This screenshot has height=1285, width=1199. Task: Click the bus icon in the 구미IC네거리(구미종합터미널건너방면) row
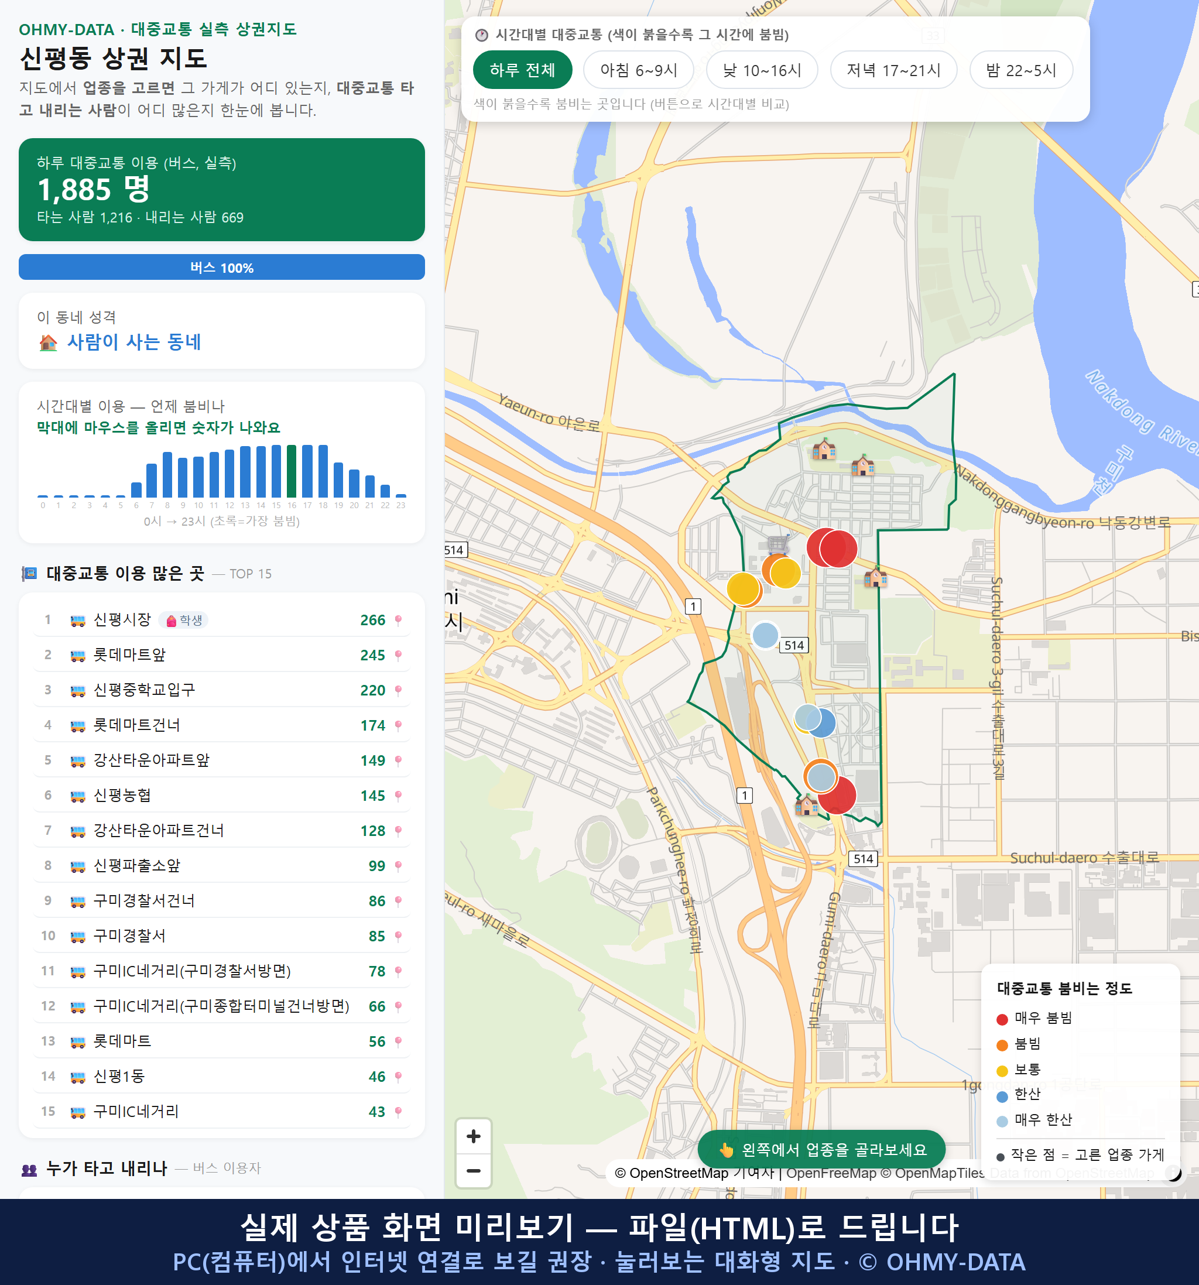pos(77,1007)
